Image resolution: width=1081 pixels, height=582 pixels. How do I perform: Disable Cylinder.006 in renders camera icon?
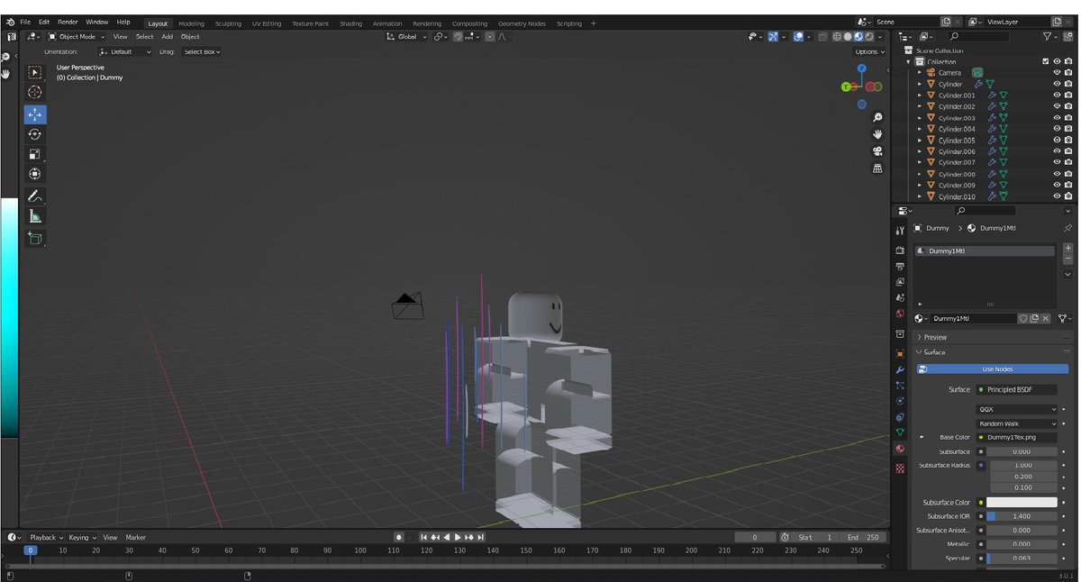1068,151
